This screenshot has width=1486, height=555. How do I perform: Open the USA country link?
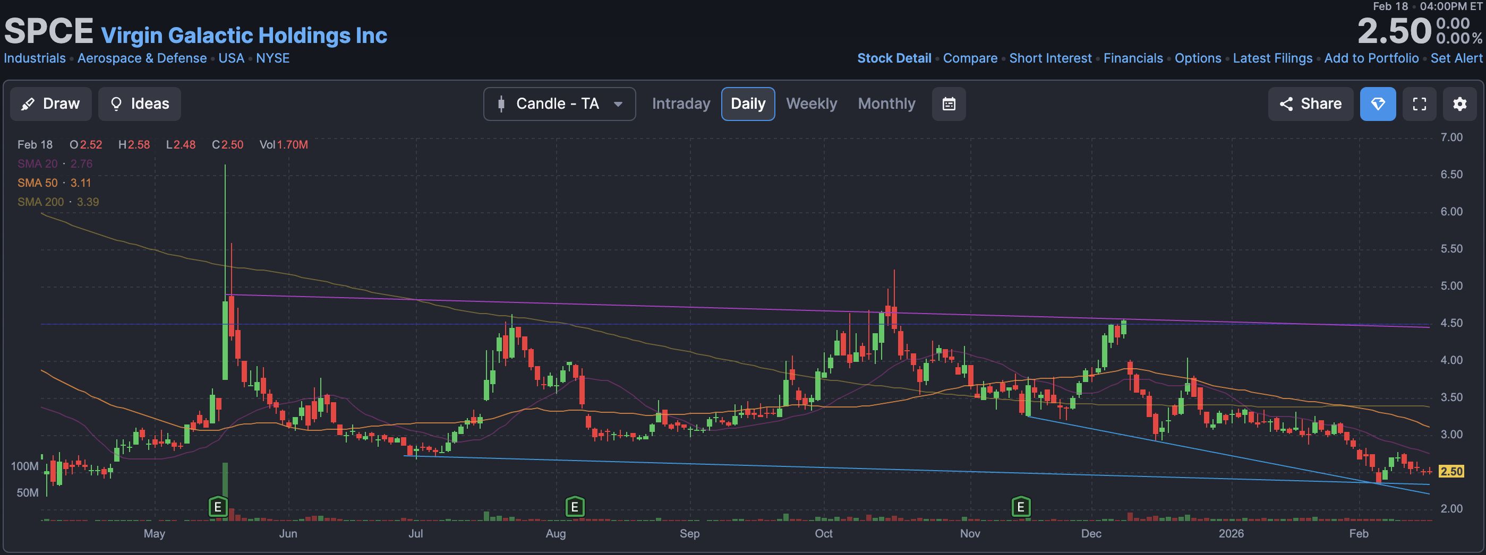232,58
